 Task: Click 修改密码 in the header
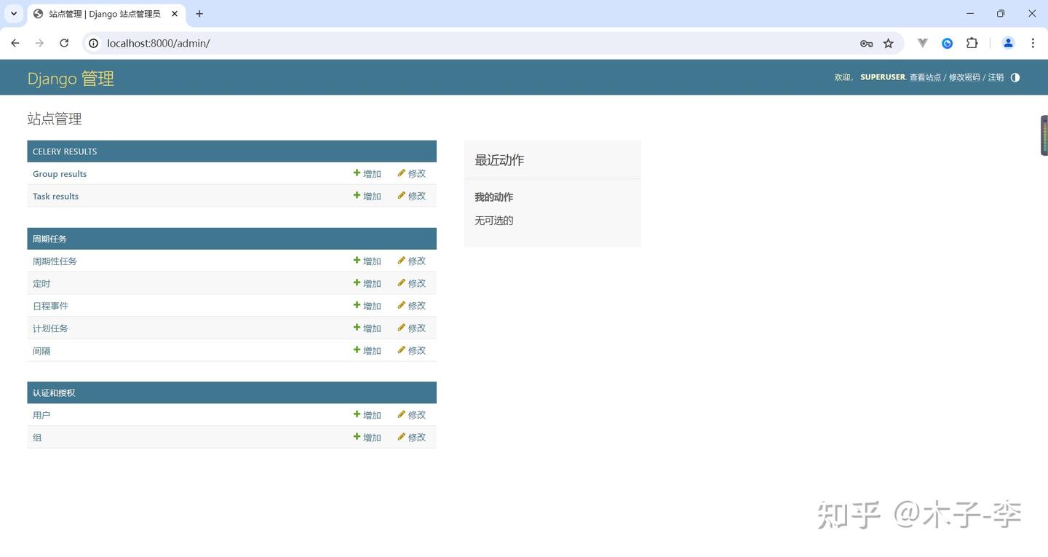[964, 77]
